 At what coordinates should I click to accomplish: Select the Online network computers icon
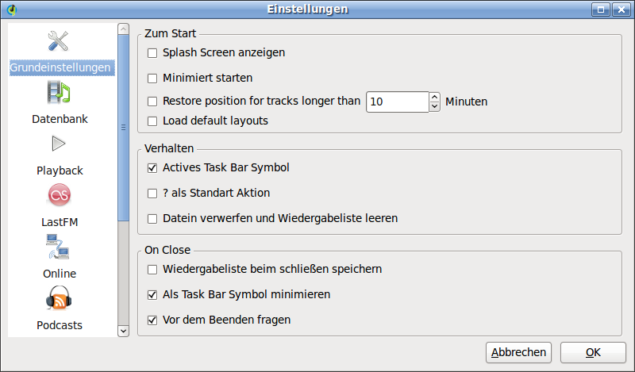[58, 247]
